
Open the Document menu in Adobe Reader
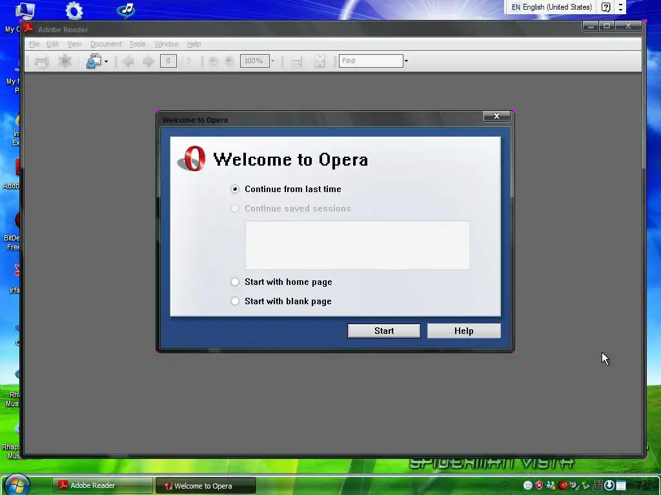[106, 44]
